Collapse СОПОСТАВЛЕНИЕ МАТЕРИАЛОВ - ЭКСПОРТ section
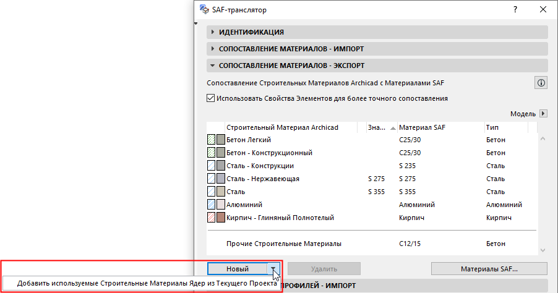 (377, 66)
